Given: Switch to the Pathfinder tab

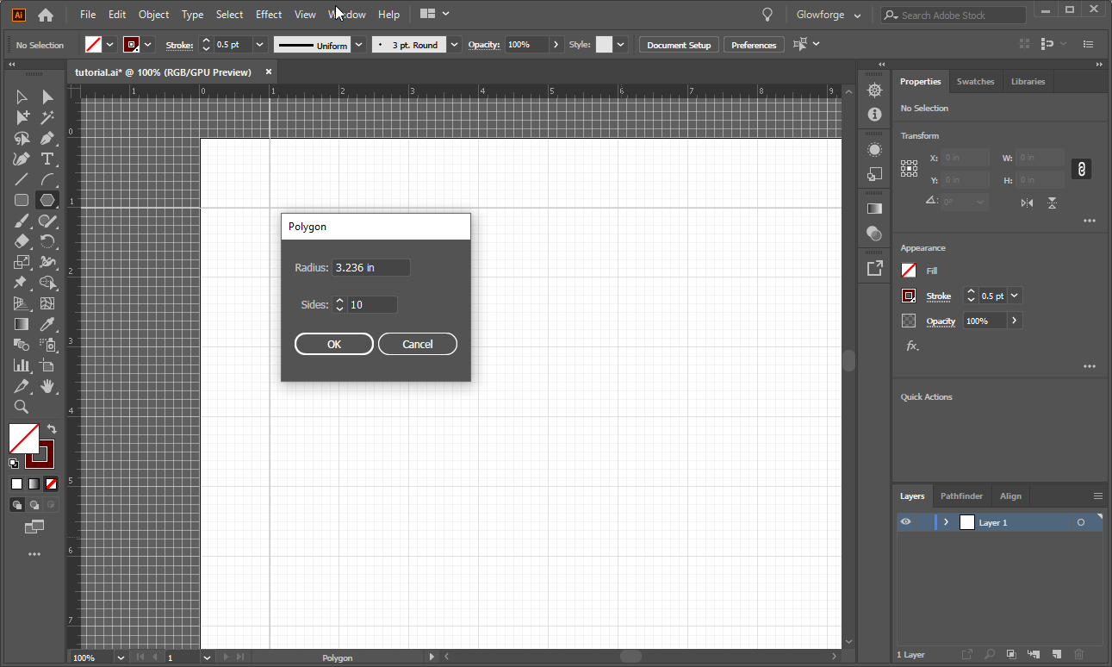Looking at the screenshot, I should pyautogui.click(x=961, y=496).
